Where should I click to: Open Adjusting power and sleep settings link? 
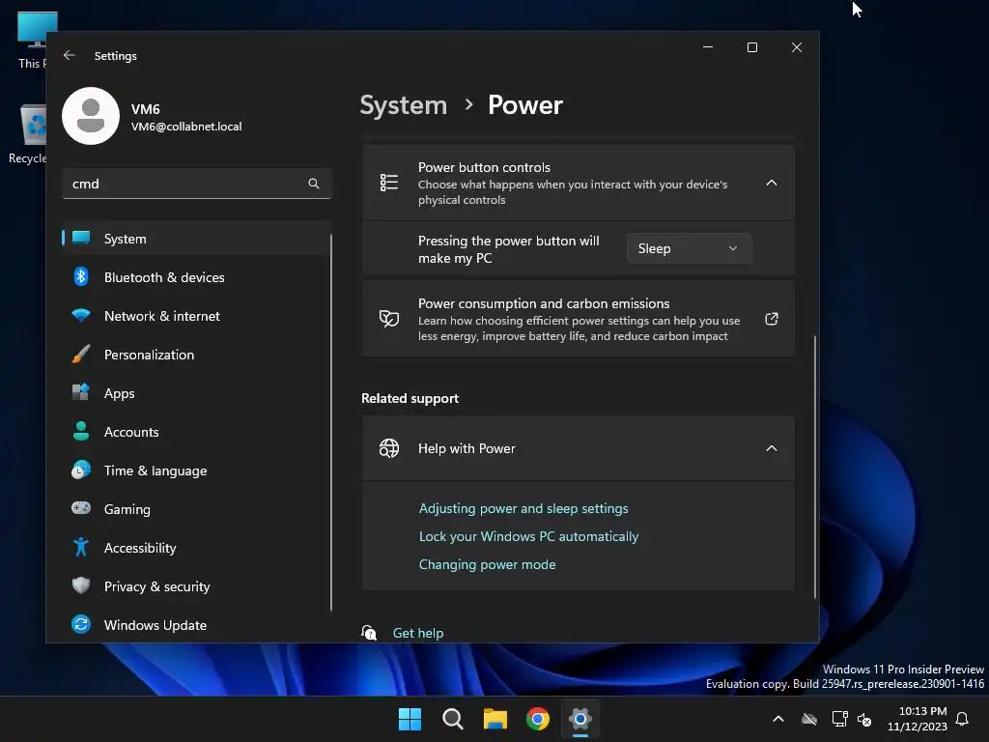pos(523,508)
